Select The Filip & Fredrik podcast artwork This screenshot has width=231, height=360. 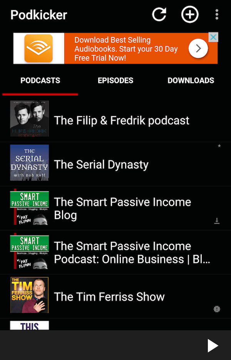(x=29, y=119)
